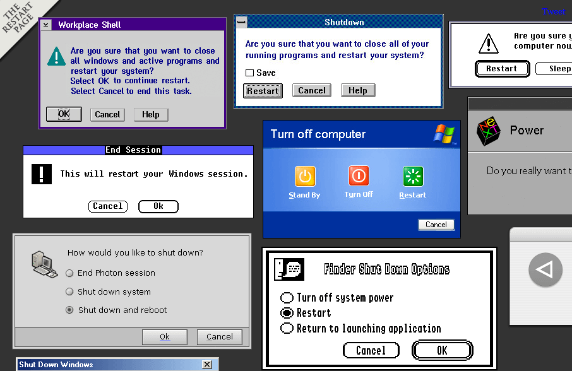Click the green Restart icon in Turn off computer
The width and height of the screenshot is (572, 371).
413,177
